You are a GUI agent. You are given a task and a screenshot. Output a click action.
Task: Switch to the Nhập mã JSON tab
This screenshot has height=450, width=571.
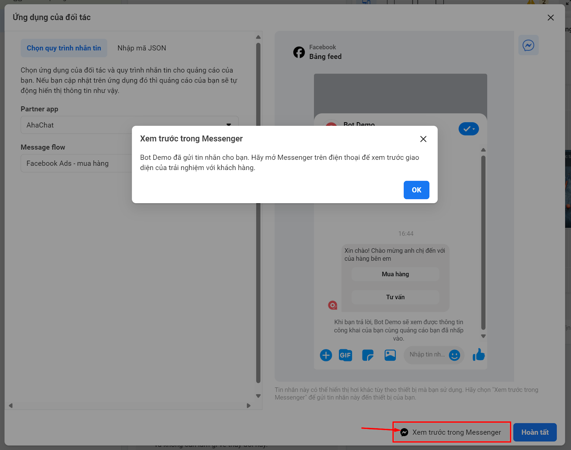point(142,48)
